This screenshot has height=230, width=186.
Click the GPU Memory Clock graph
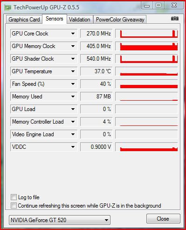coord(146,46)
